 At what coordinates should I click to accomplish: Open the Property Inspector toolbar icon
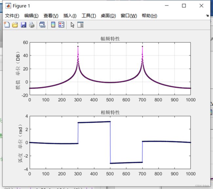pyautogui.click(x=80, y=25)
